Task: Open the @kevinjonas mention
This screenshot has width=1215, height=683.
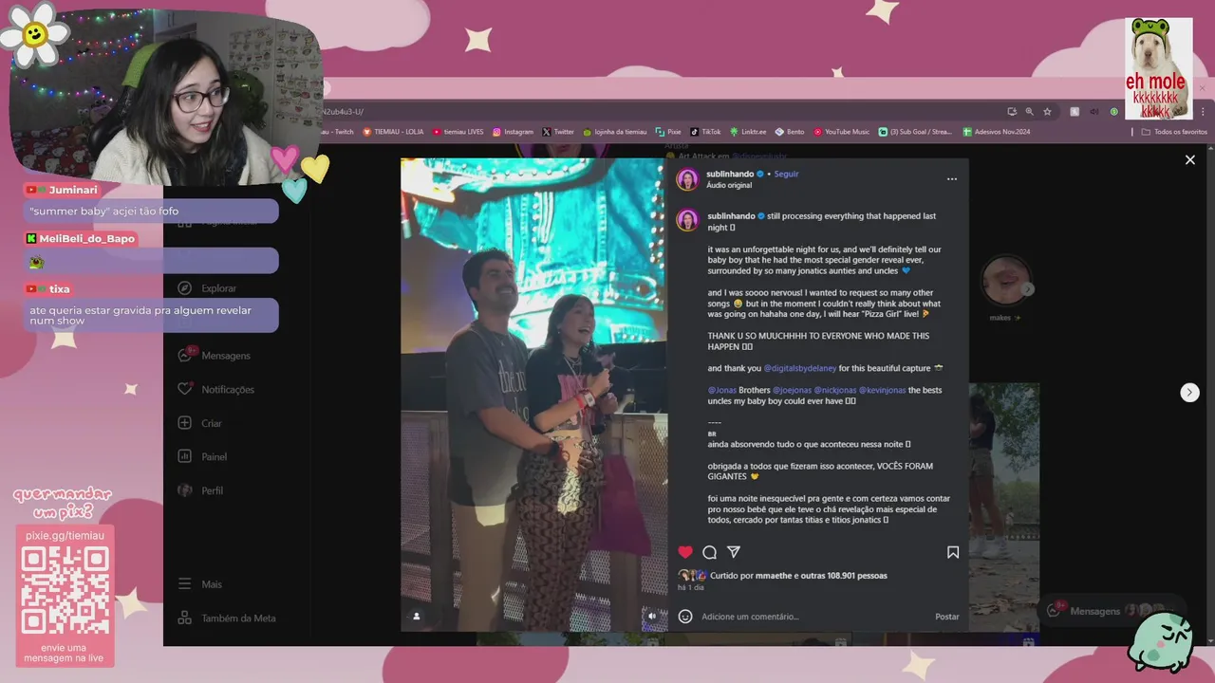Action: point(883,390)
